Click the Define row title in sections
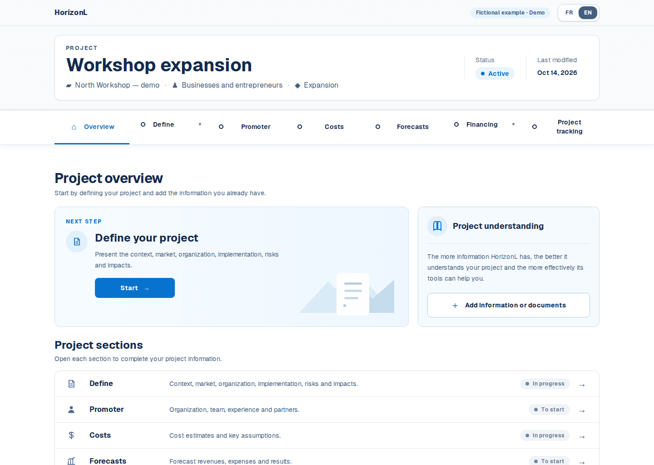The height and width of the screenshot is (465, 654). [101, 384]
